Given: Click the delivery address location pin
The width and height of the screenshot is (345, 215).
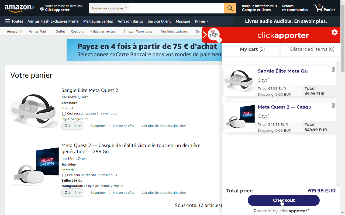Looking at the screenshot, I should [42, 10].
